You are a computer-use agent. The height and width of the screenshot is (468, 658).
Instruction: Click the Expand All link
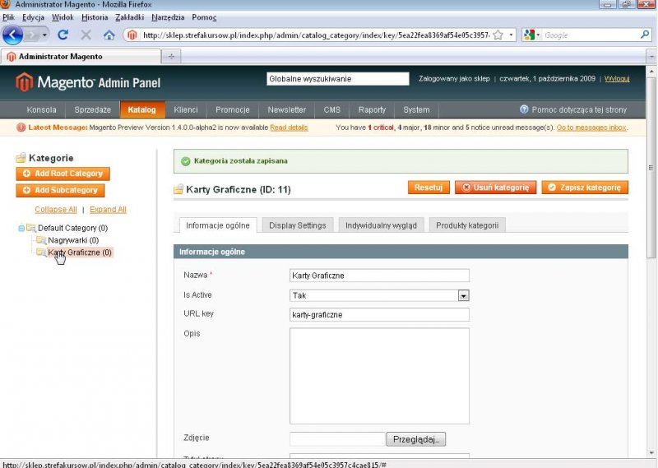[x=108, y=210]
